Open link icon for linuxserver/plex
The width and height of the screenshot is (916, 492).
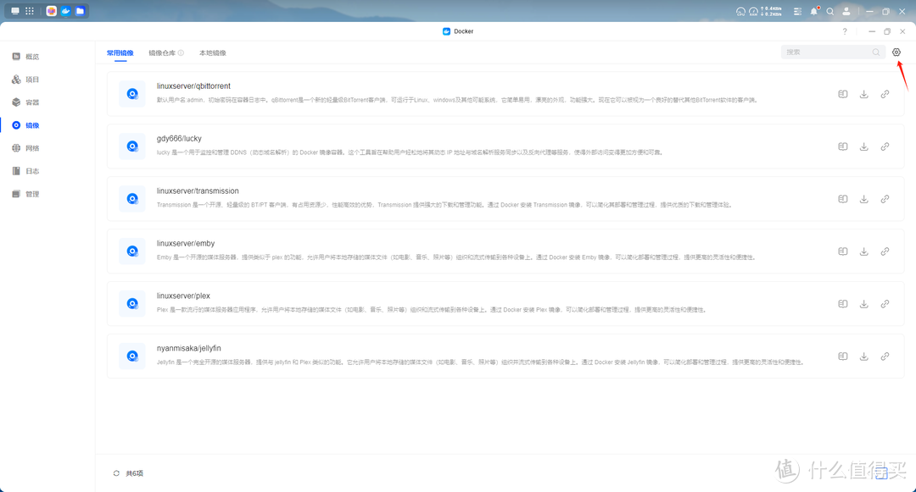tap(885, 304)
